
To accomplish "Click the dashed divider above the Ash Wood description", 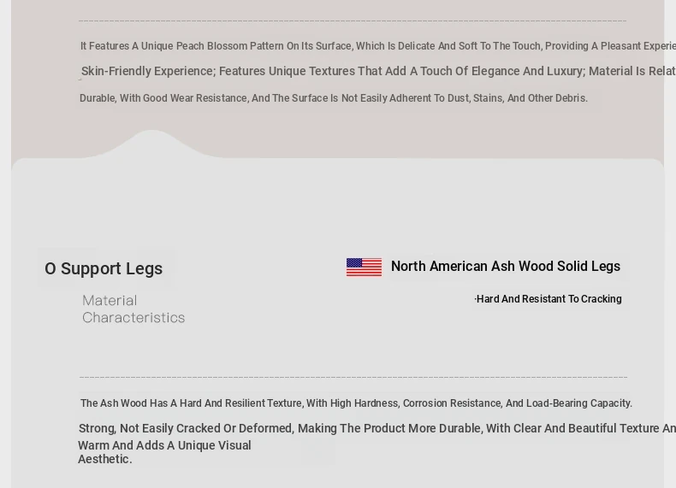I will tap(353, 377).
